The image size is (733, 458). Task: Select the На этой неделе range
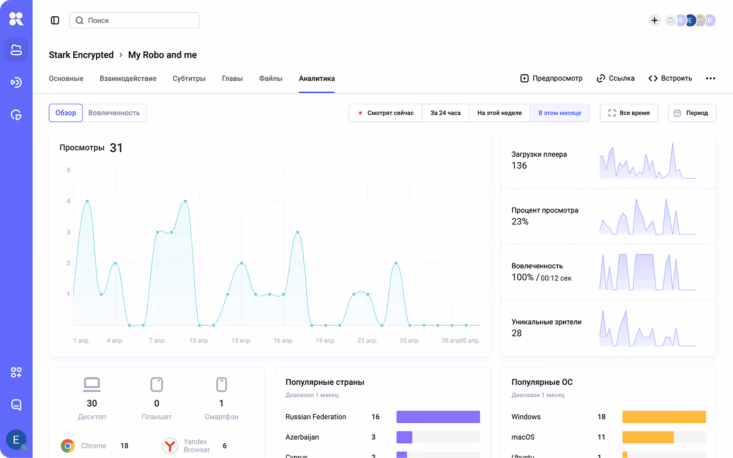(x=499, y=113)
